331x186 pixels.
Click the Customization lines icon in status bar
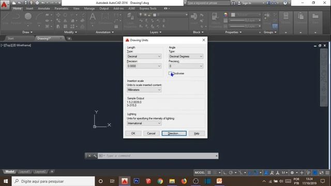[327, 173]
